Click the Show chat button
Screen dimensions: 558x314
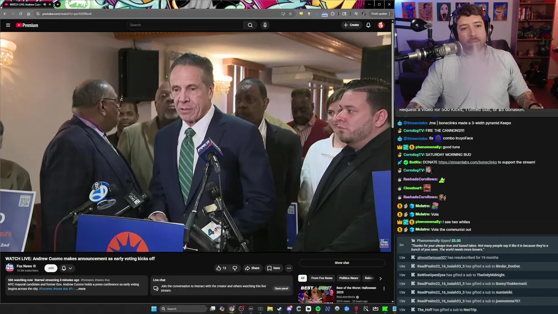[342, 263]
